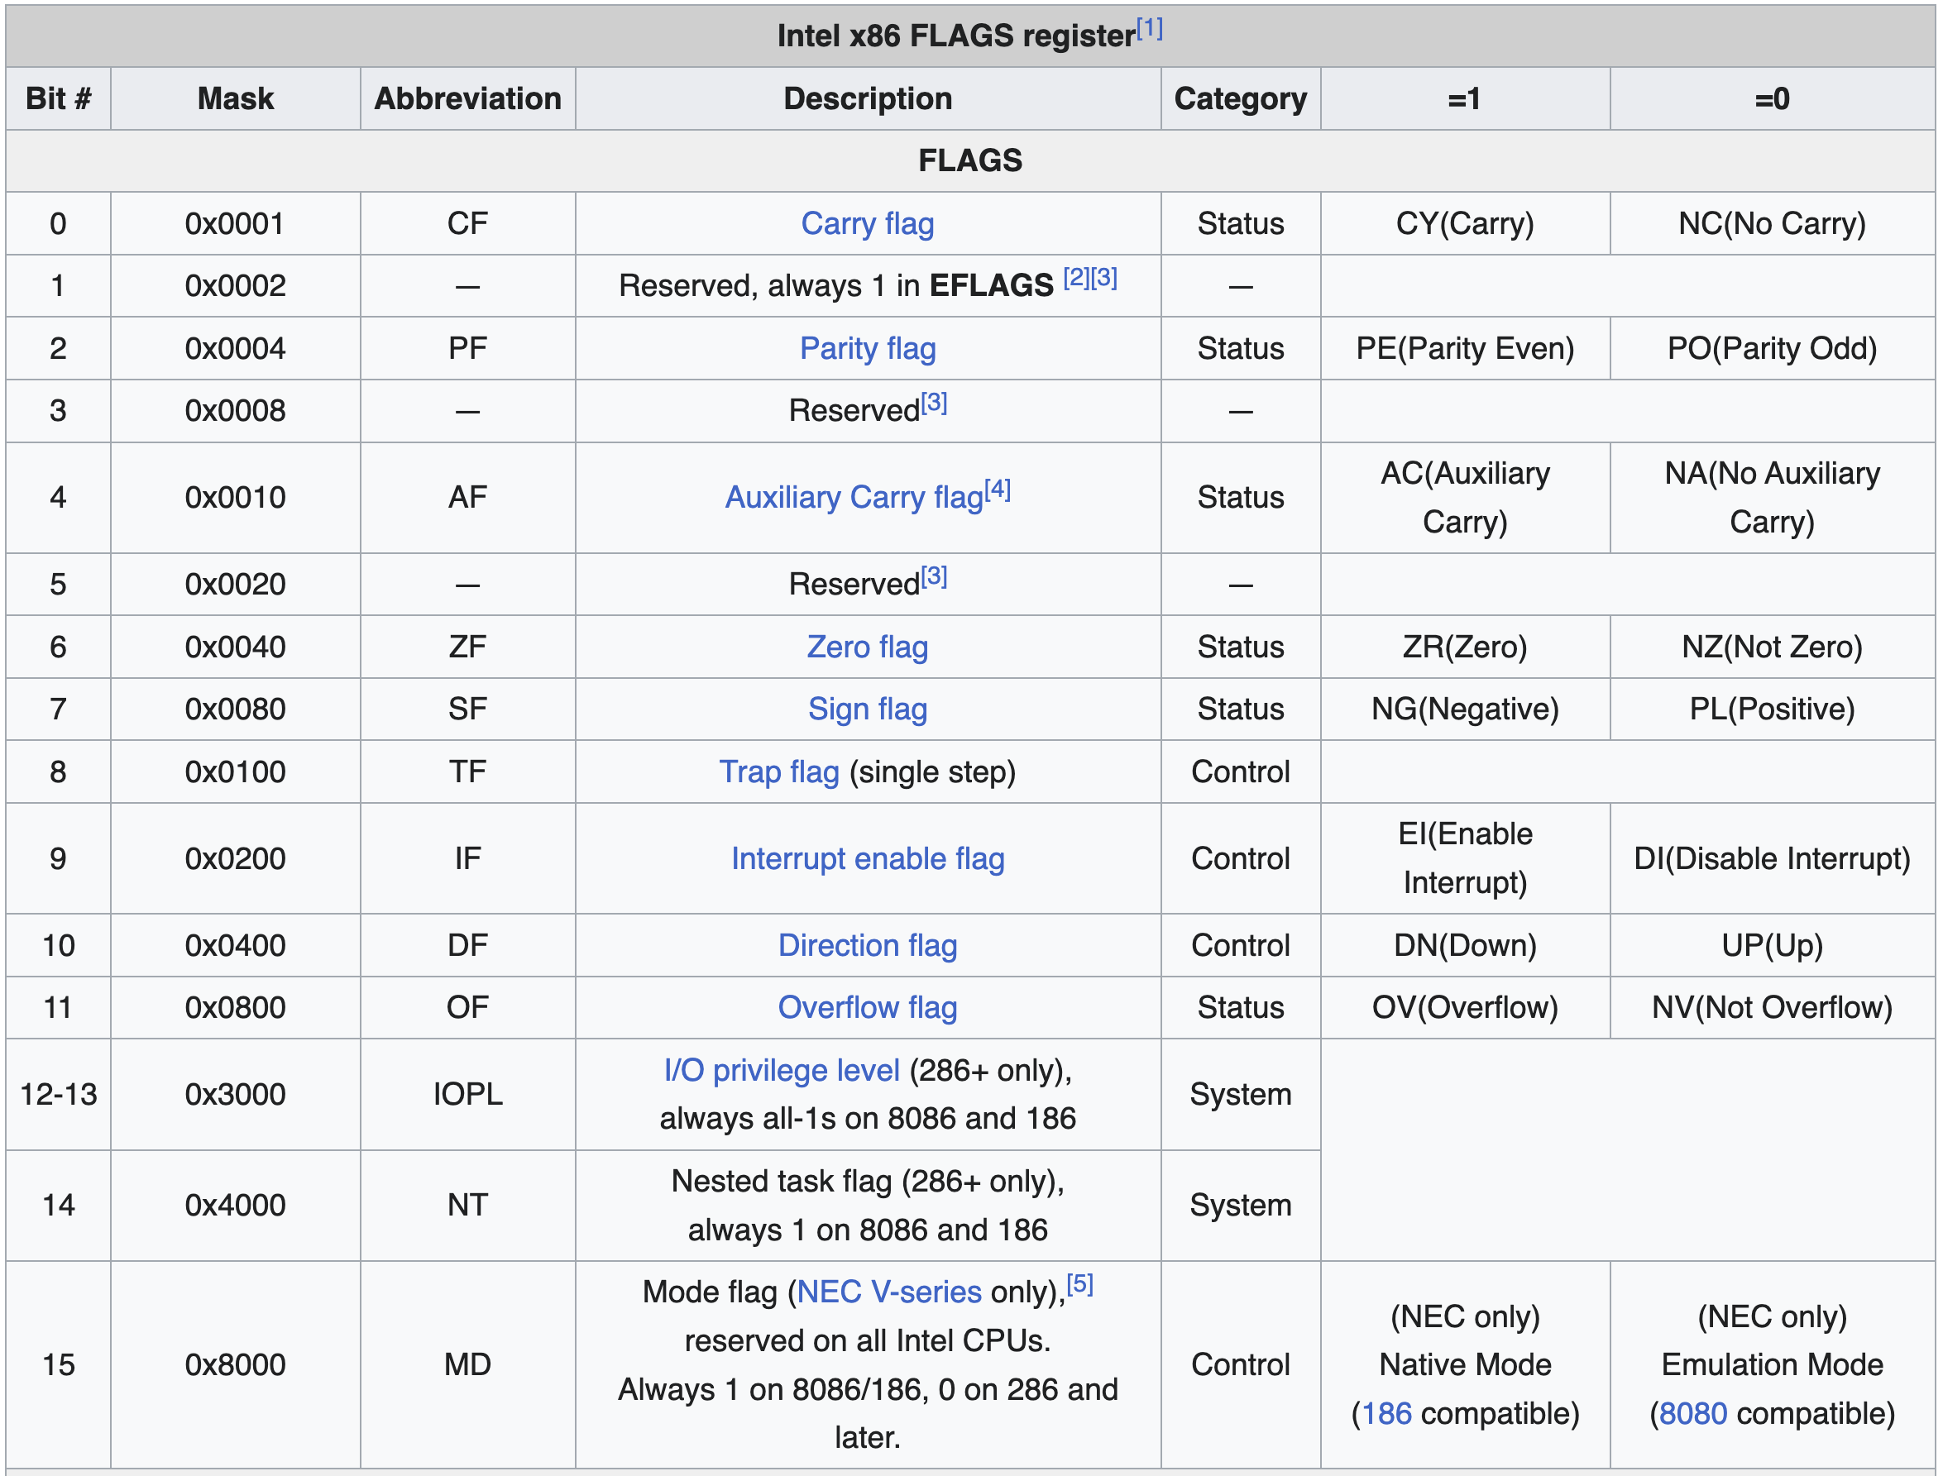
Task: Click the 0x8000 mask cell
Action: 235,1364
